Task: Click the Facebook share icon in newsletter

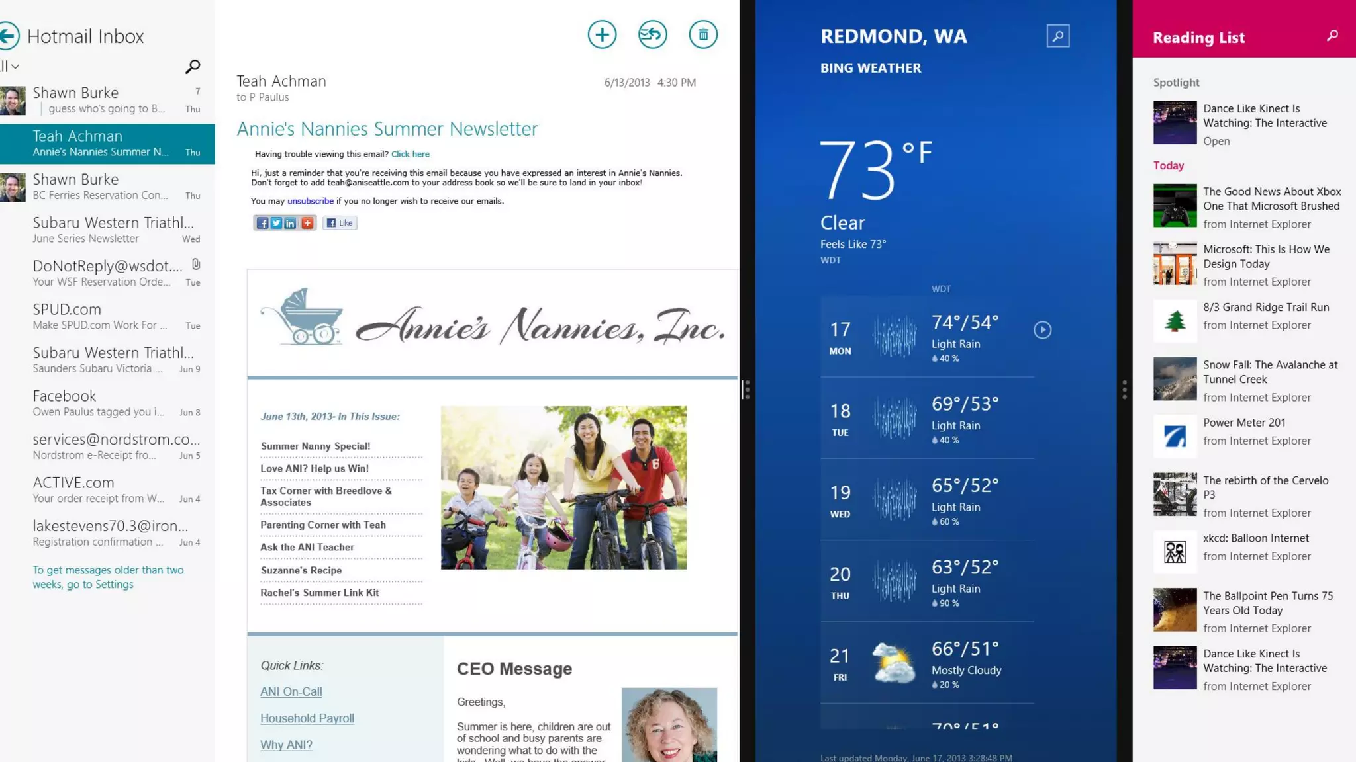Action: click(263, 223)
